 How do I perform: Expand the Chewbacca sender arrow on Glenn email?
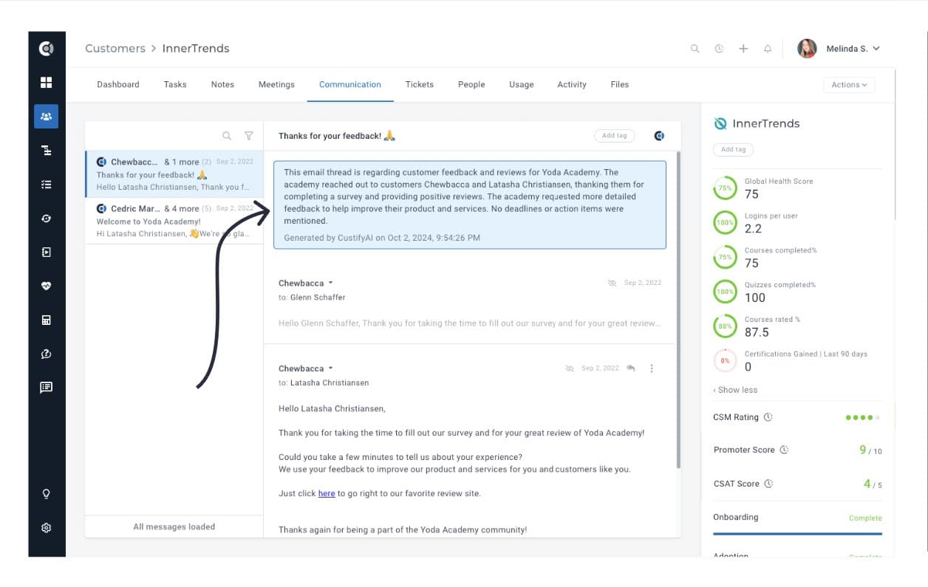click(331, 283)
